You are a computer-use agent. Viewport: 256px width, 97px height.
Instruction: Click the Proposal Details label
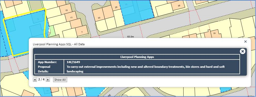[44, 69]
